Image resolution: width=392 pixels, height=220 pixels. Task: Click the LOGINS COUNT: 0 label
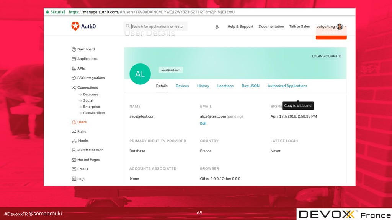pyautogui.click(x=326, y=56)
